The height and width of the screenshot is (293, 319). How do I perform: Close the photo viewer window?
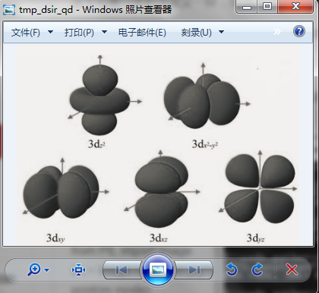click(x=295, y=7)
